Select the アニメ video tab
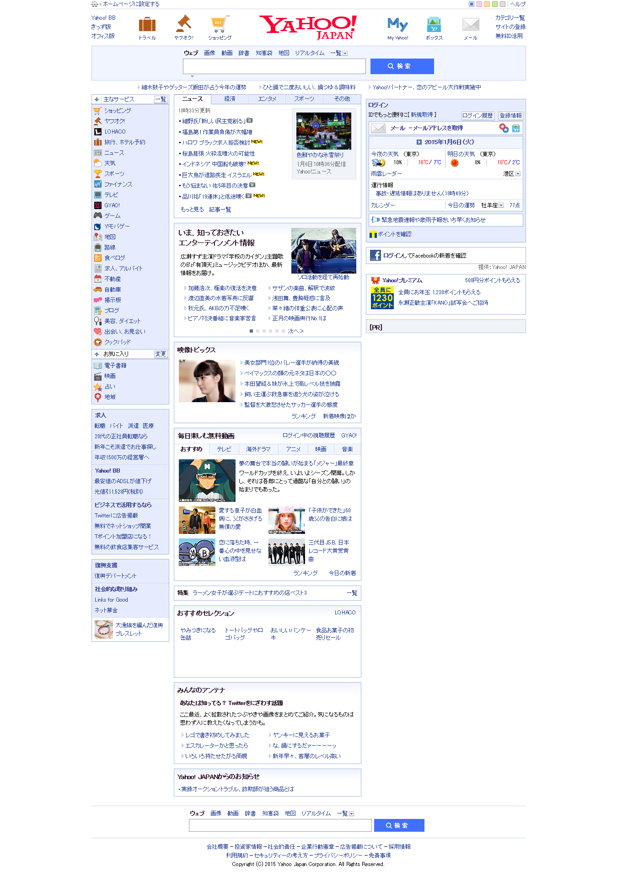 (293, 449)
